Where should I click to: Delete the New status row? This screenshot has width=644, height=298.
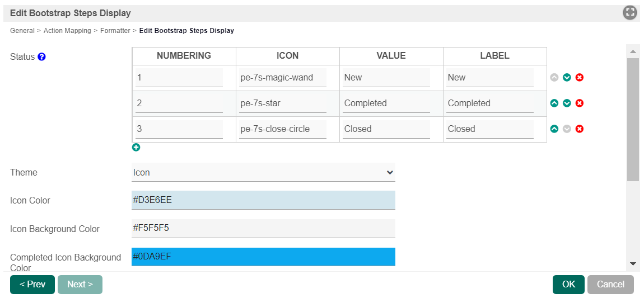click(x=580, y=78)
